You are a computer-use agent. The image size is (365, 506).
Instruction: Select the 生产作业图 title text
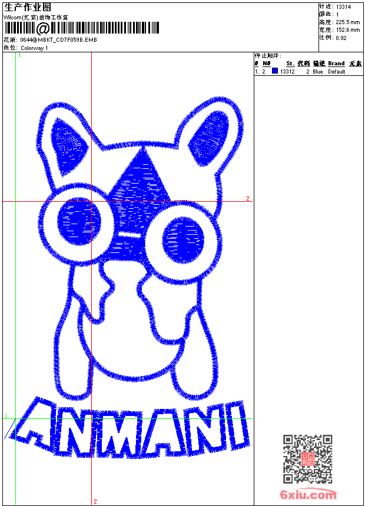click(28, 8)
